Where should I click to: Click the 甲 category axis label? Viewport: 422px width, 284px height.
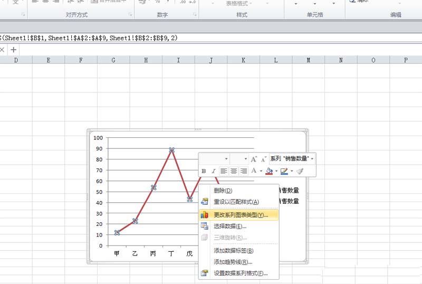(117, 253)
